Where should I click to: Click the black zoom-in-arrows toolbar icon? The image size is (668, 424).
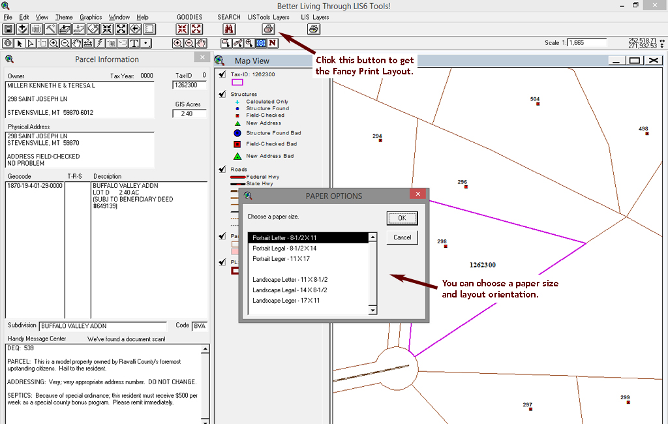pos(107,29)
